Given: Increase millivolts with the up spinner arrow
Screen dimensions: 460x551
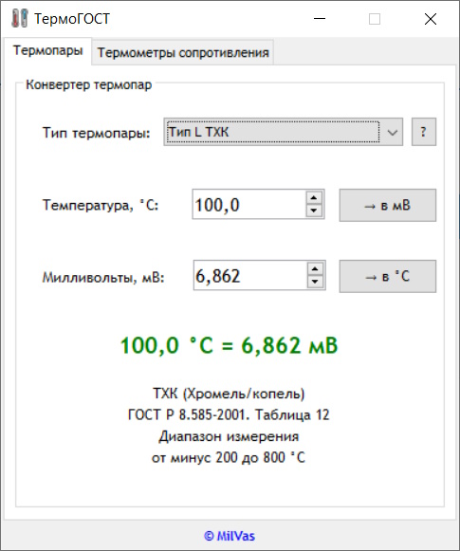Looking at the screenshot, I should point(315,268).
